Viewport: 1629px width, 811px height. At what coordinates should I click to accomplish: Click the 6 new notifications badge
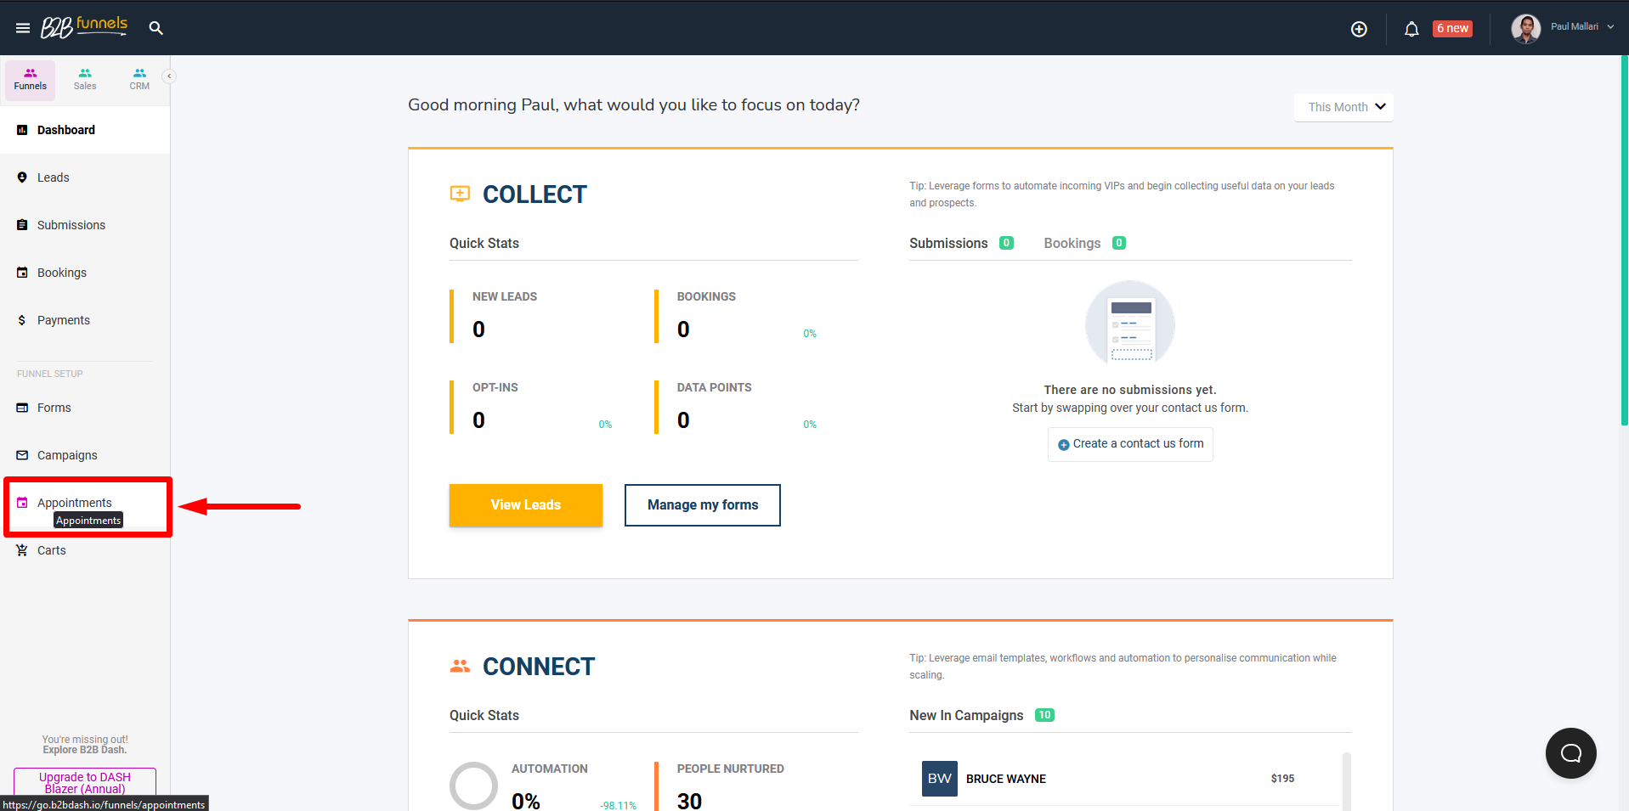pos(1452,28)
